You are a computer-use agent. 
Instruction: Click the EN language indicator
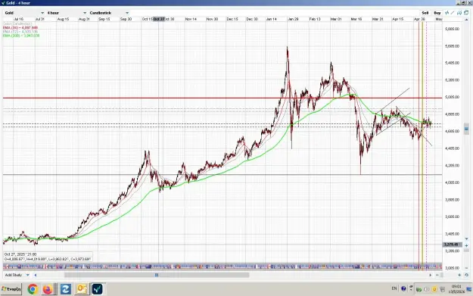[x=394, y=288]
